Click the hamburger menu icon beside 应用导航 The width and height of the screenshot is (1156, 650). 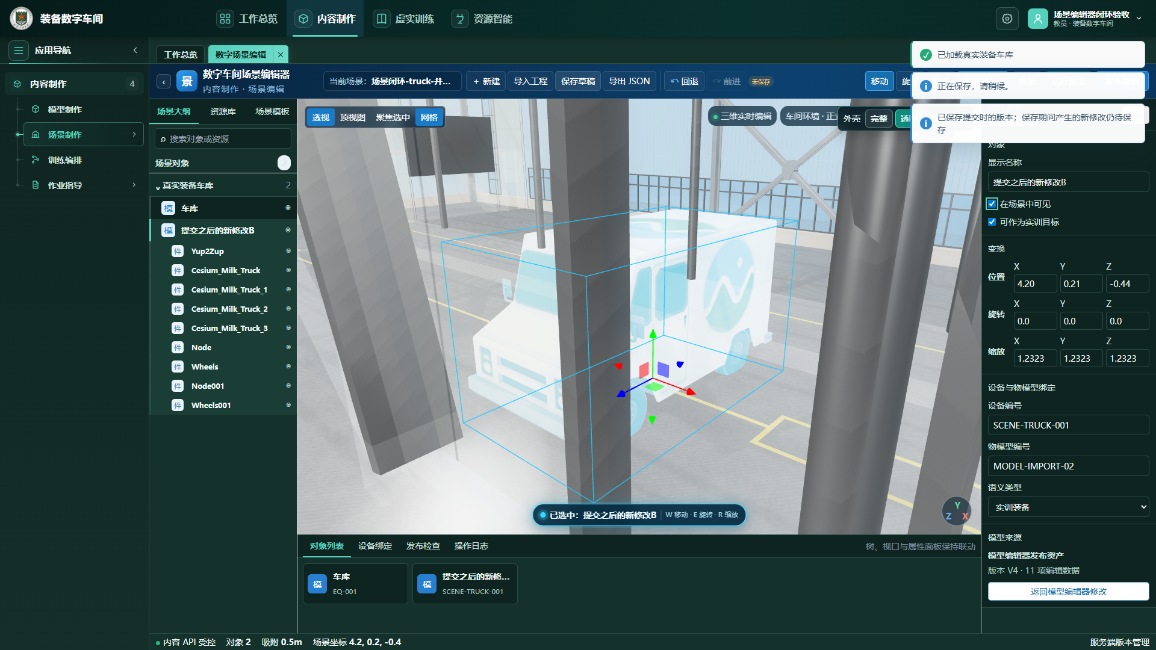(x=19, y=51)
